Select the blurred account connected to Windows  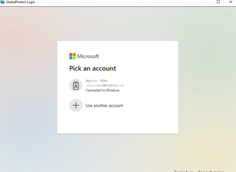click(118, 85)
